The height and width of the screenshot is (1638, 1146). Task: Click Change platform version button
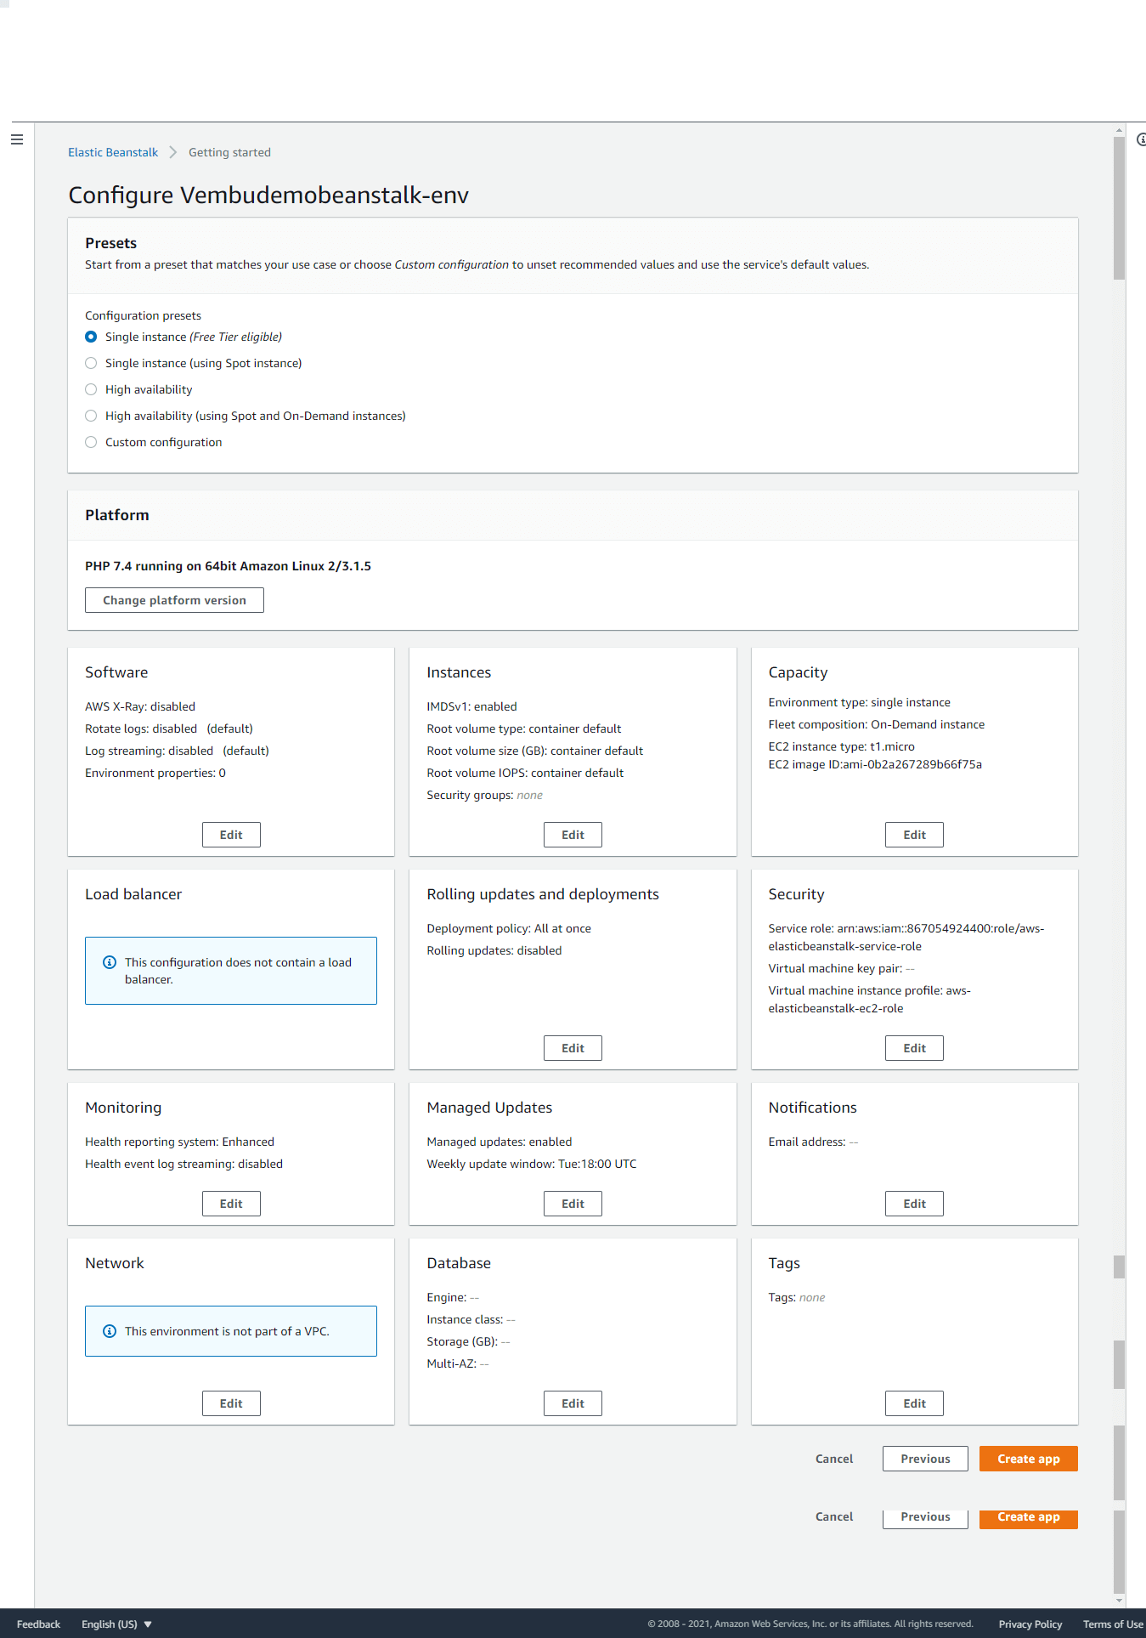[174, 600]
